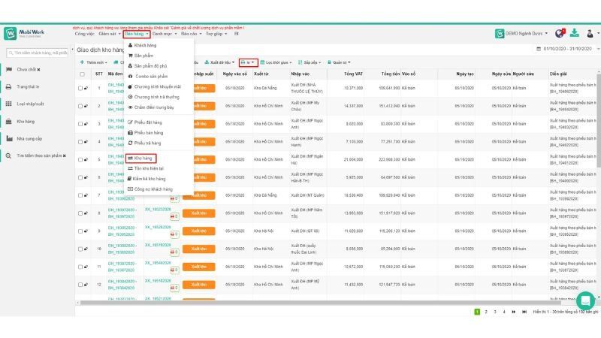Check the checkbox for row 10
Image resolution: width=601 pixels, height=338 pixels.
[80, 249]
